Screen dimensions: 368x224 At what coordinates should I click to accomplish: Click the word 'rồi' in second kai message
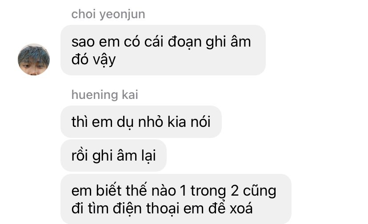80,156
